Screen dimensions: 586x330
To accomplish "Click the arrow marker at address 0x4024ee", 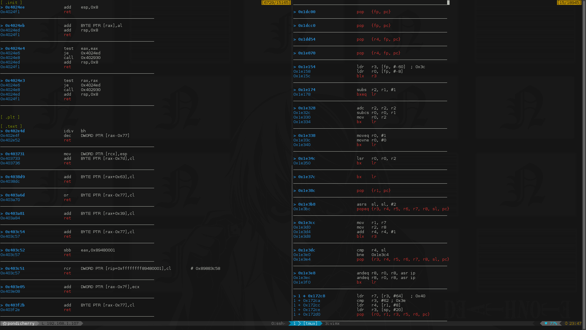I will point(2,7).
